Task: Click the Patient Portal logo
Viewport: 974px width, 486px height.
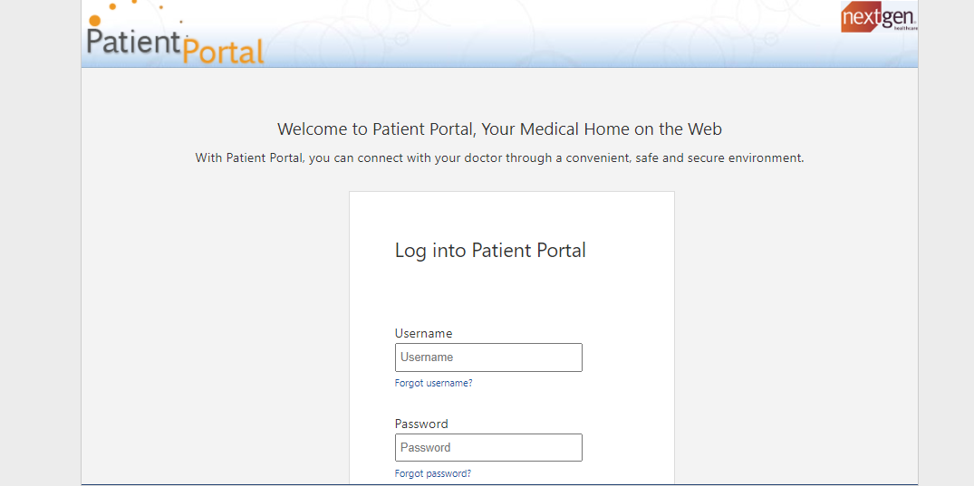Action: (175, 34)
